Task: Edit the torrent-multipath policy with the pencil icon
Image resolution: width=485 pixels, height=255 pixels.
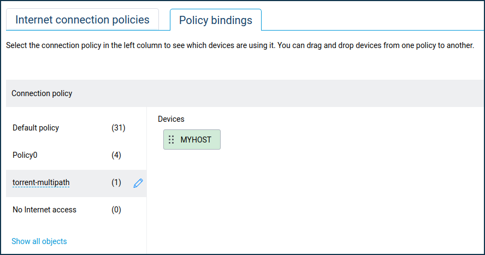Action: click(x=138, y=183)
